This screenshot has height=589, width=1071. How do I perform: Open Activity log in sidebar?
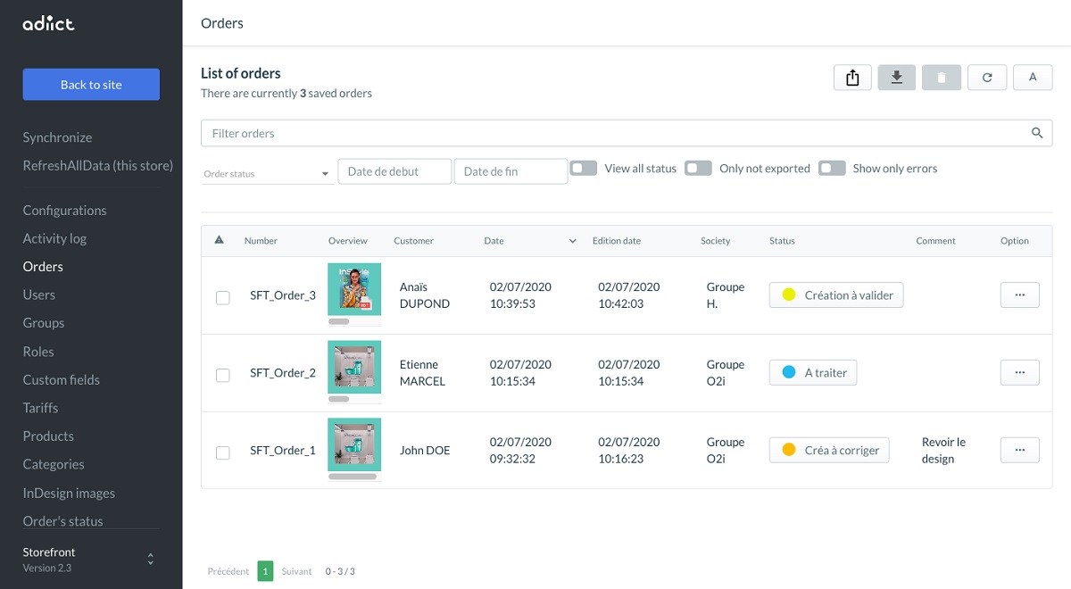[54, 238]
